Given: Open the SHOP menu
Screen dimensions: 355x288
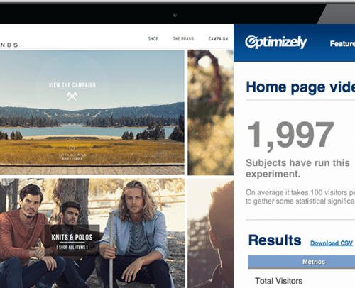Looking at the screenshot, I should pos(153,39).
